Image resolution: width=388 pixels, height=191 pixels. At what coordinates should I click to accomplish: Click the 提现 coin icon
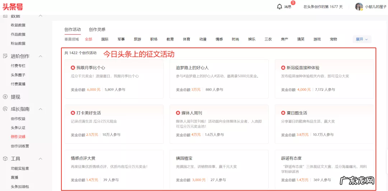(5, 97)
